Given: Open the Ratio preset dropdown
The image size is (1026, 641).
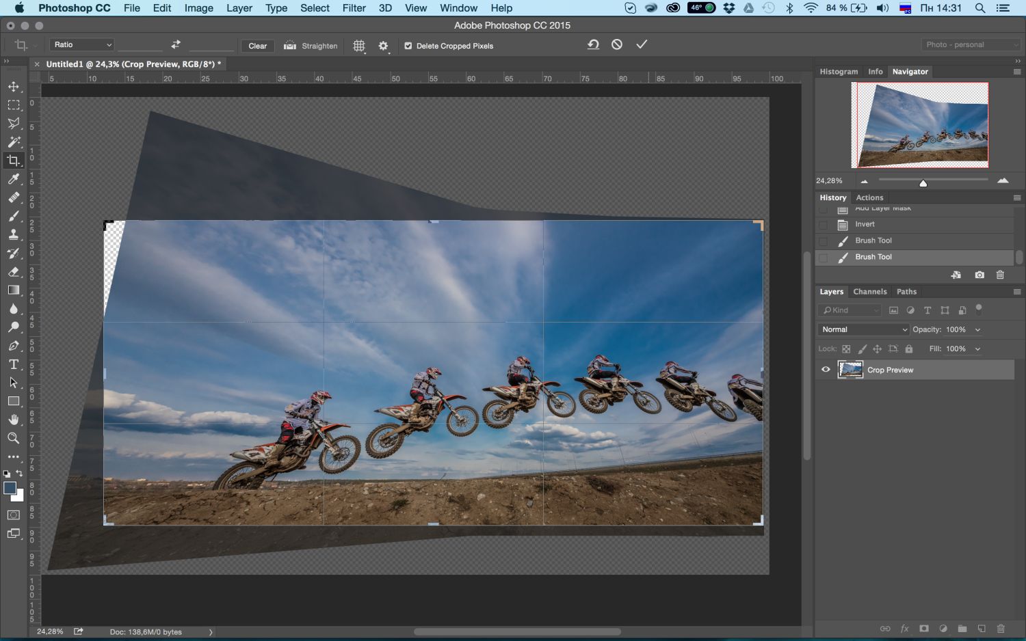Looking at the screenshot, I should coord(81,44).
